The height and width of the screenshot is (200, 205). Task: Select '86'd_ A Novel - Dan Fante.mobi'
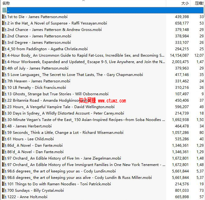[35, 152]
